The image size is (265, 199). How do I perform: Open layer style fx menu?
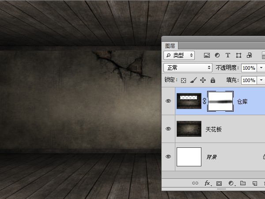coord(208,183)
